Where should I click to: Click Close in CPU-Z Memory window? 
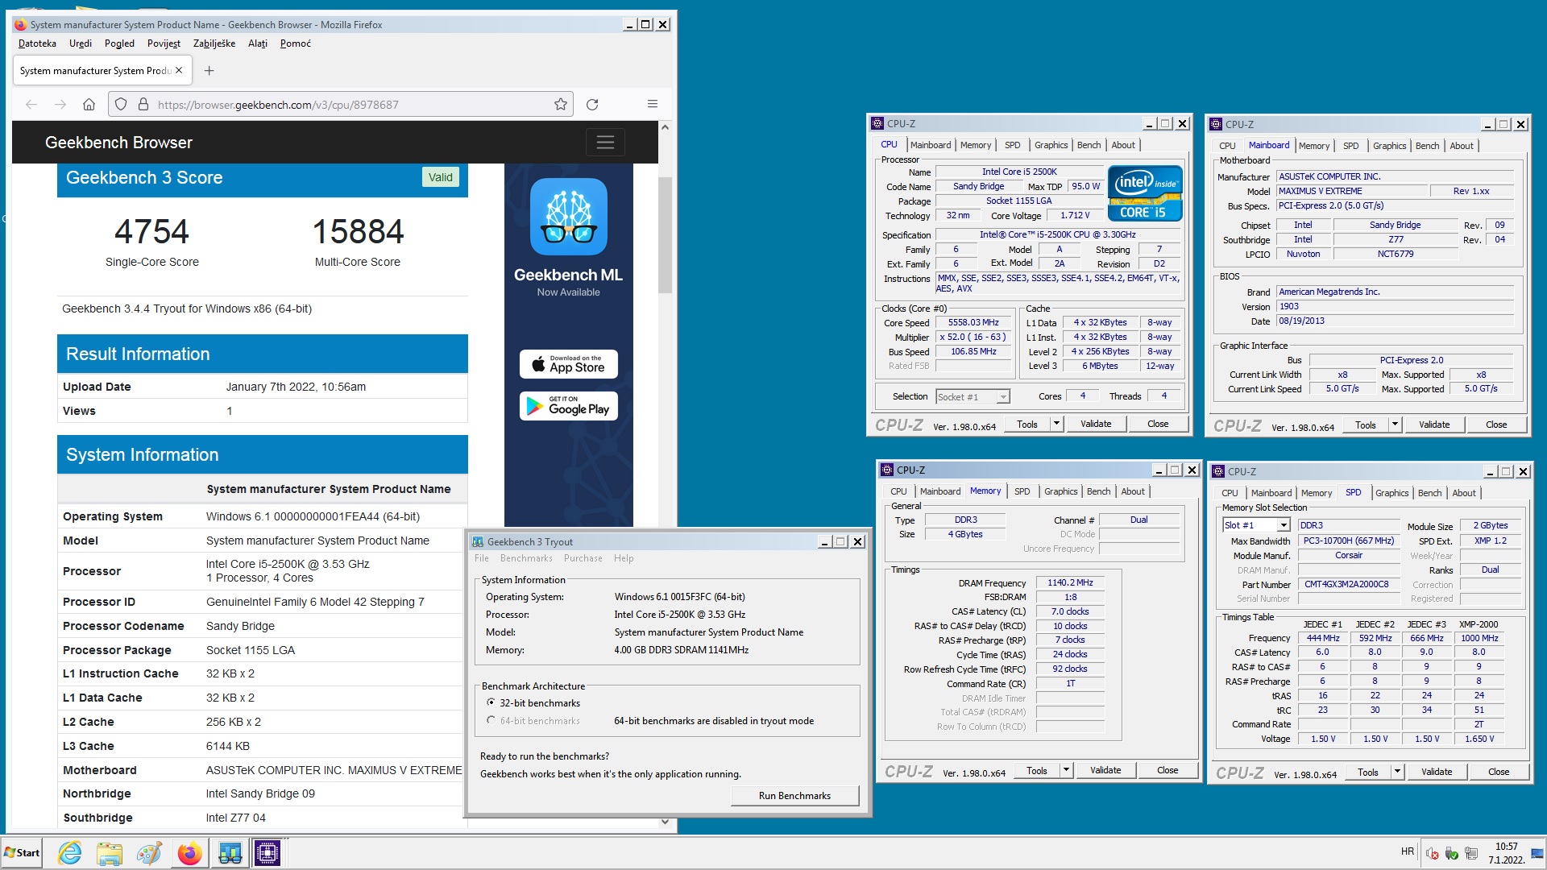pos(1168,770)
